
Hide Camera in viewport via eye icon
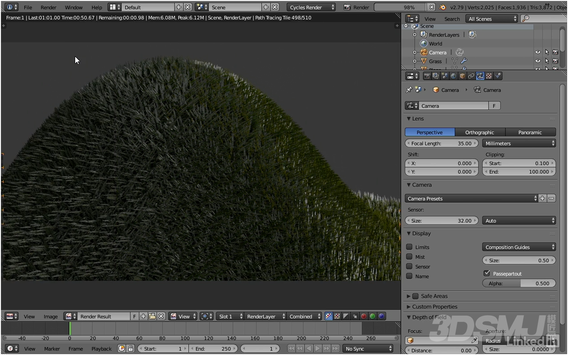pos(538,52)
